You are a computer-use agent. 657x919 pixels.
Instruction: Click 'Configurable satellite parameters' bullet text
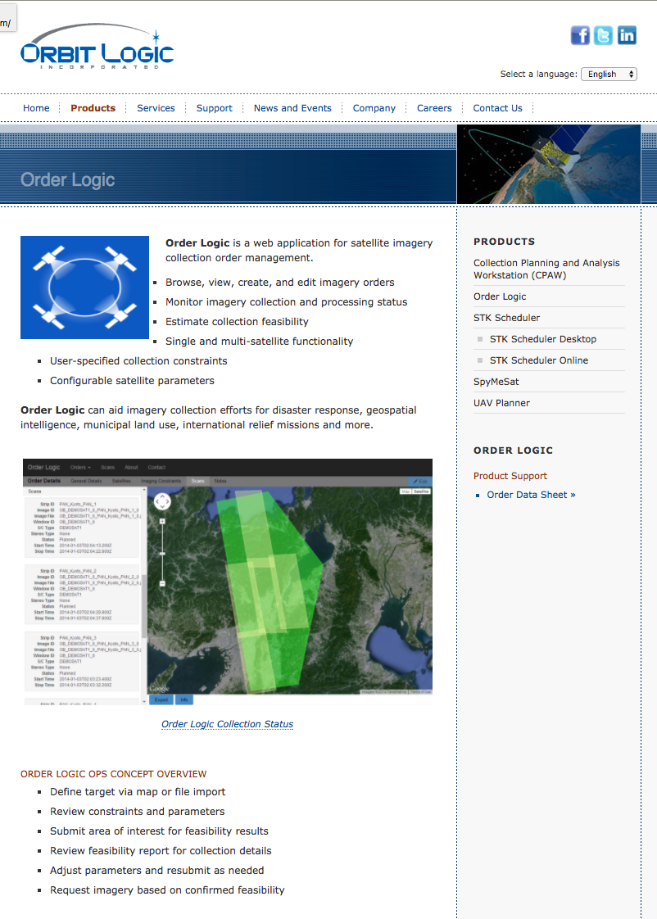click(132, 380)
